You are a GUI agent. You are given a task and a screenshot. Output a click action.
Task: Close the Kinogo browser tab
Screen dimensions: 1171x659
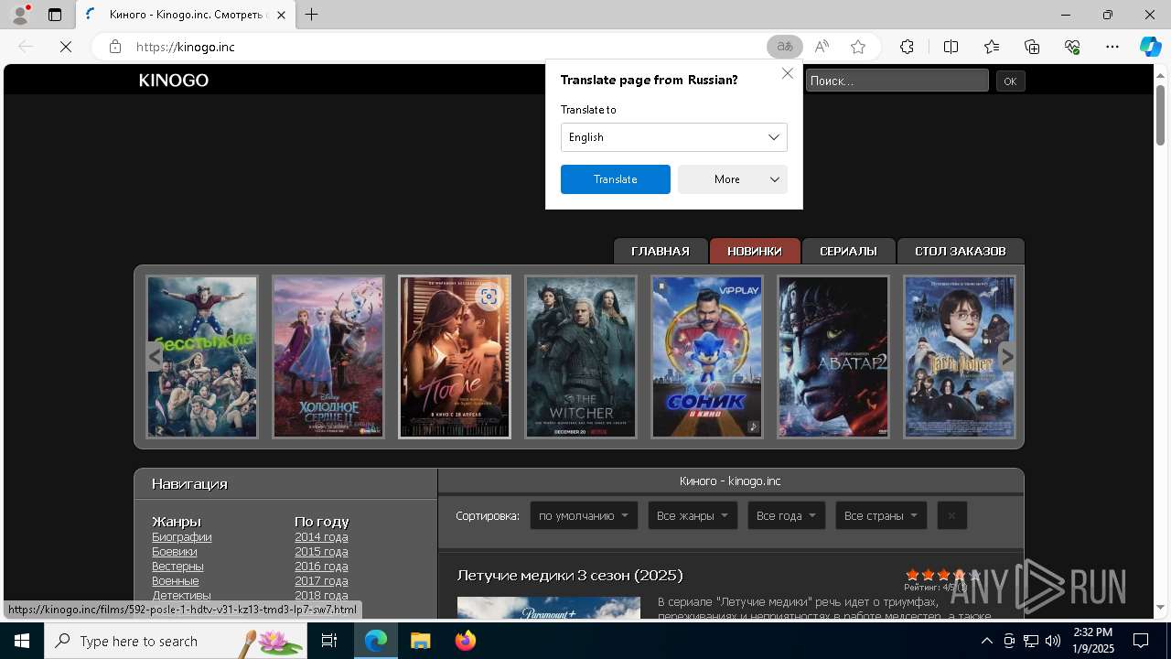tap(281, 15)
